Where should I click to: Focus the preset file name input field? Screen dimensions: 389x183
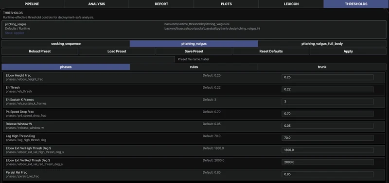(x=88, y=59)
